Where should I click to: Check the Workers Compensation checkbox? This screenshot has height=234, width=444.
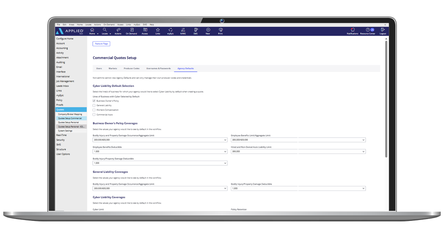coord(94,110)
